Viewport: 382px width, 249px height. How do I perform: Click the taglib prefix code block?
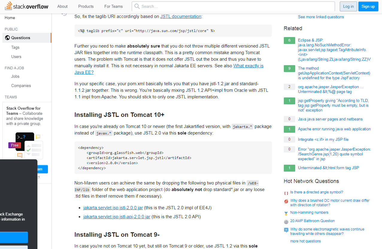point(173,30)
